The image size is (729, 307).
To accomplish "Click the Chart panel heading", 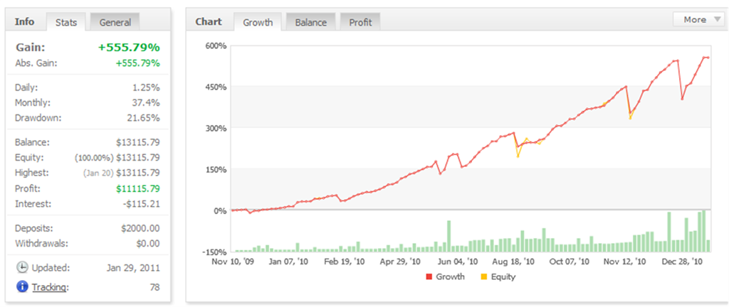I will [x=209, y=22].
